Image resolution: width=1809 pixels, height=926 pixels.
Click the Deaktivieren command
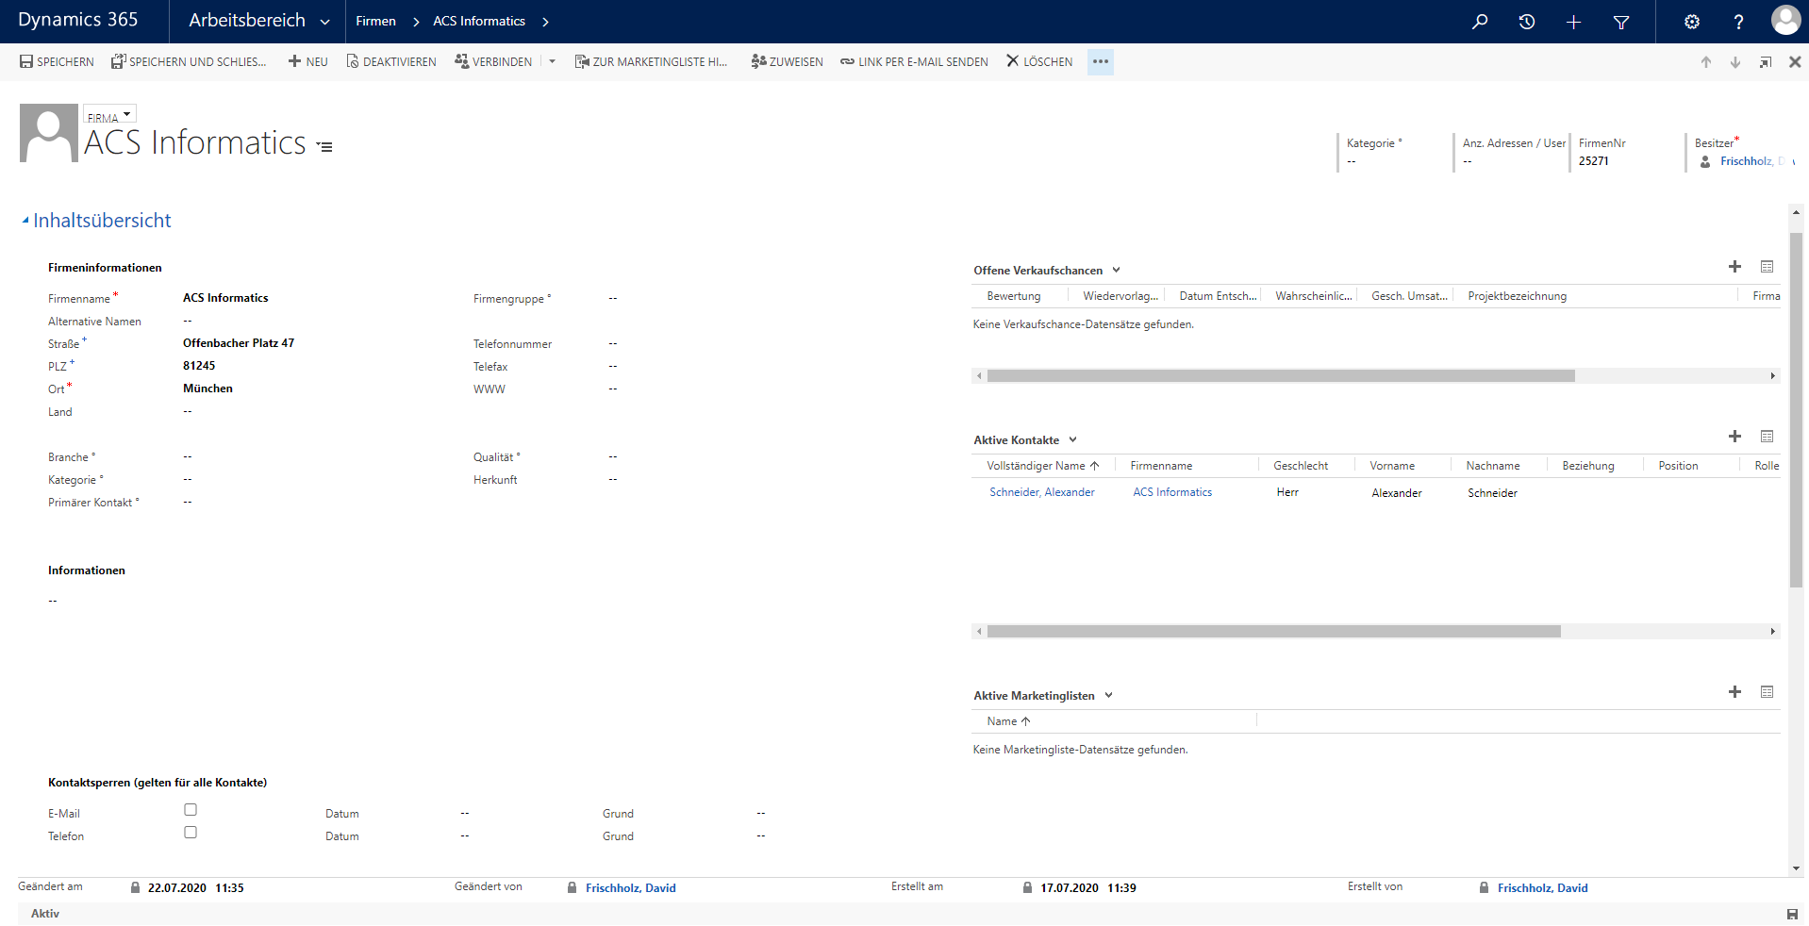390,62
